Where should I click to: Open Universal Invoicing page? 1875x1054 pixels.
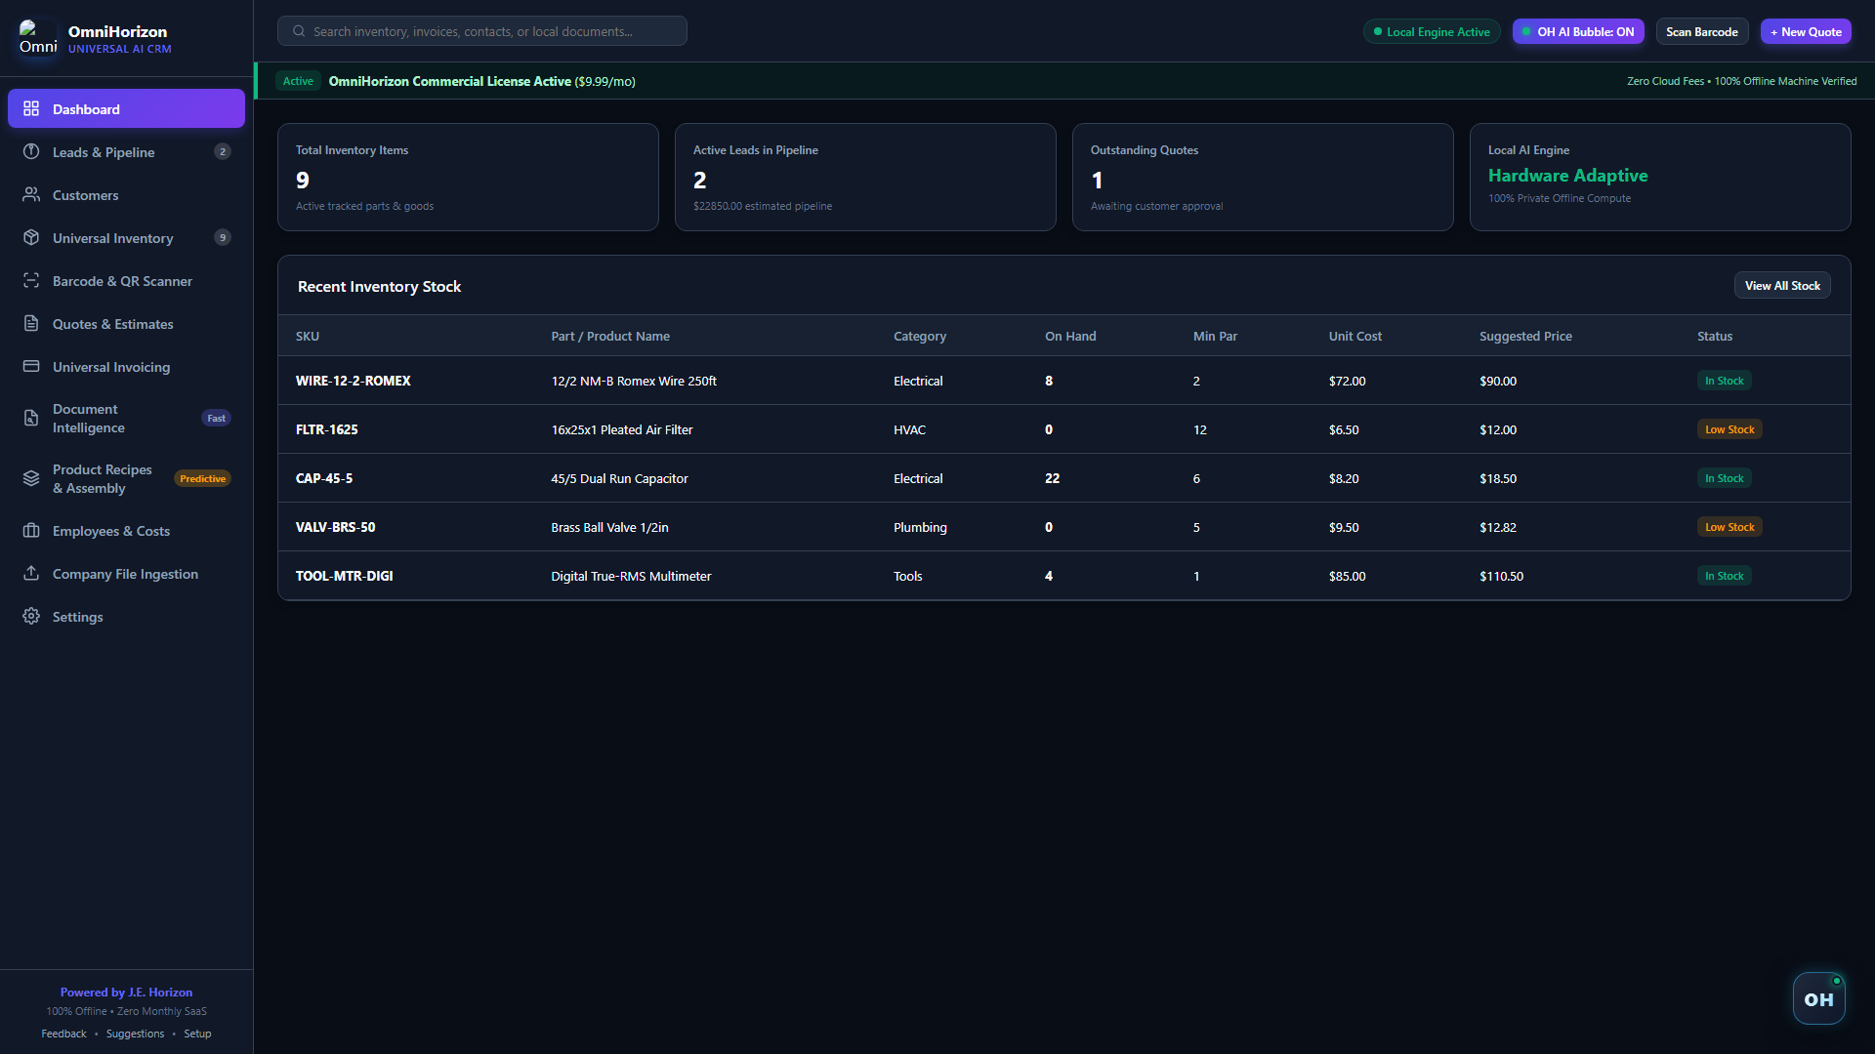[x=126, y=366]
